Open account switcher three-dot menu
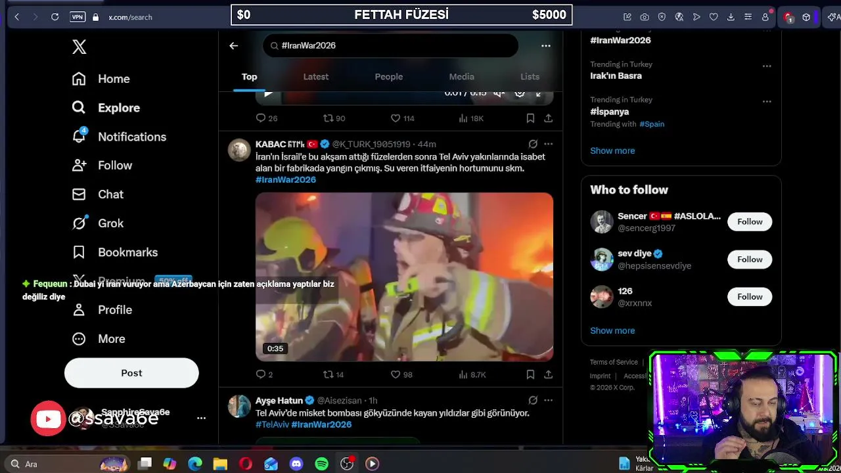The height and width of the screenshot is (473, 841). click(201, 418)
